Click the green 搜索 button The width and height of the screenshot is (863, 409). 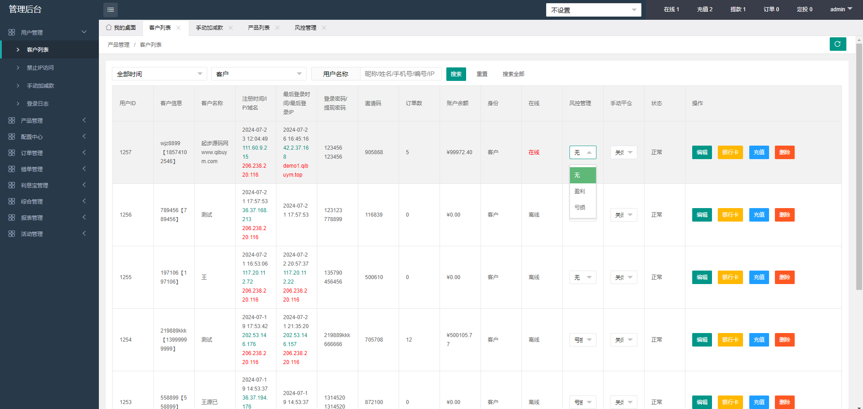click(456, 74)
